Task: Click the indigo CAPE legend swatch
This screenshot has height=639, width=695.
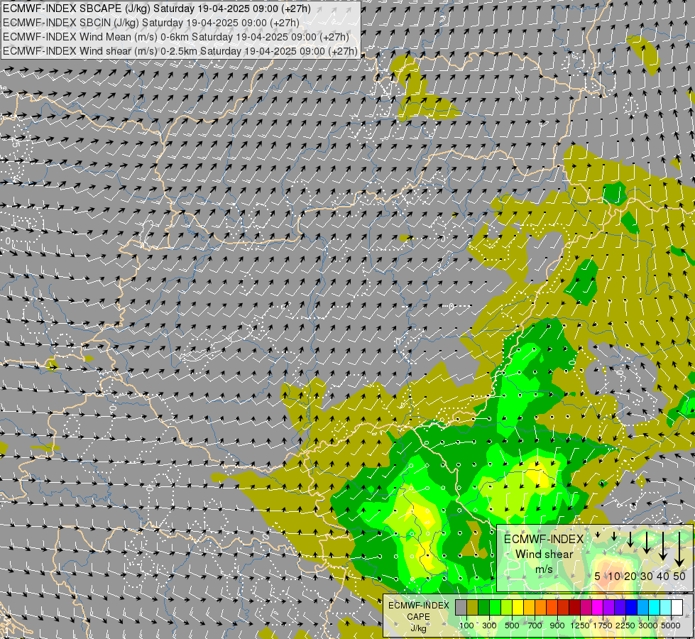Action: coord(620,608)
